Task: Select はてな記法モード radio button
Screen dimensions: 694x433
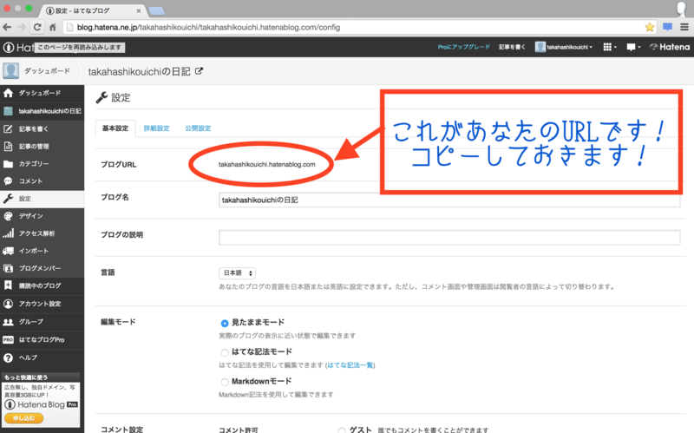Action: click(225, 353)
